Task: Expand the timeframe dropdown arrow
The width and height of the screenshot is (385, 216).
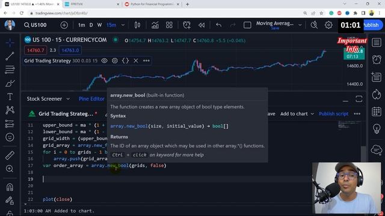Action: 123,25
